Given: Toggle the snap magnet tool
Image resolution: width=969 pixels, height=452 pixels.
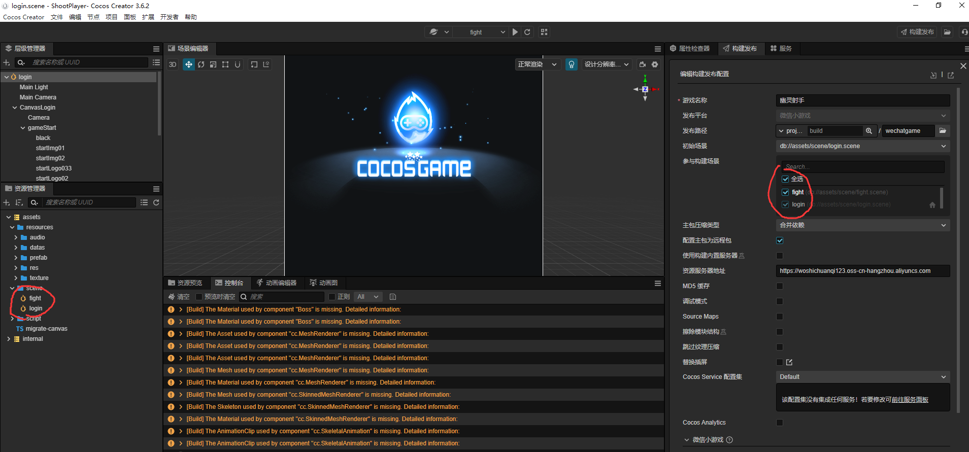Looking at the screenshot, I should click(x=238, y=64).
